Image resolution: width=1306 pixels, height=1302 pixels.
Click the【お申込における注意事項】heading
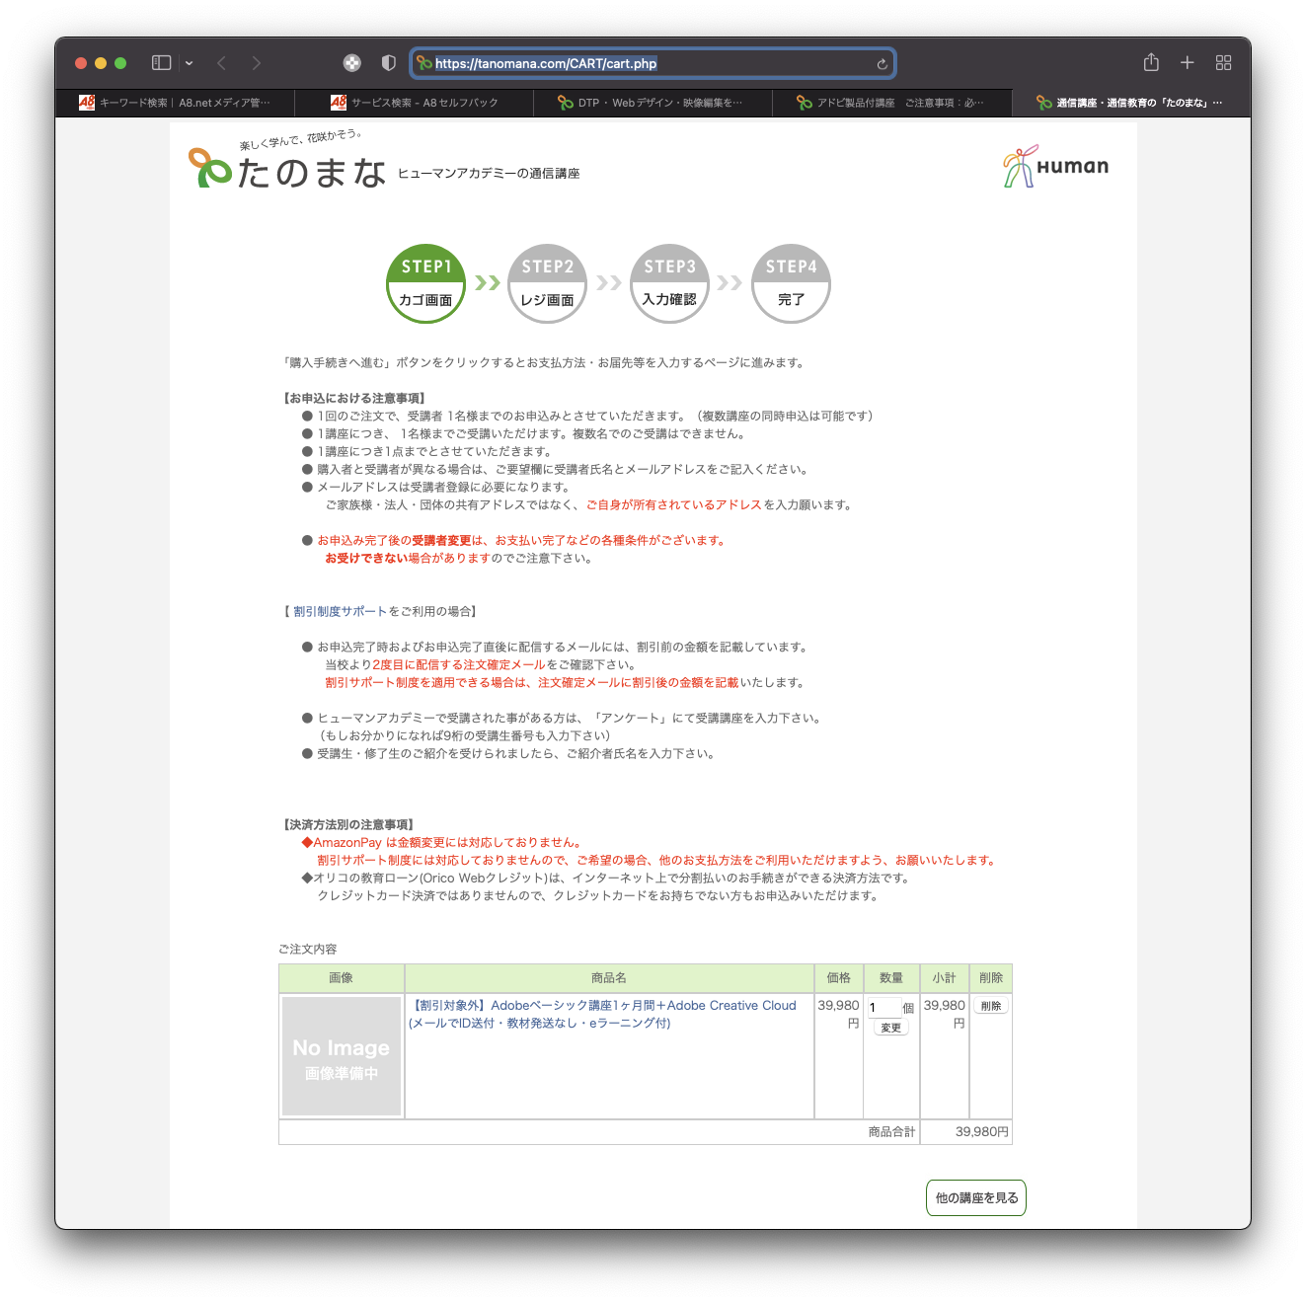click(354, 399)
